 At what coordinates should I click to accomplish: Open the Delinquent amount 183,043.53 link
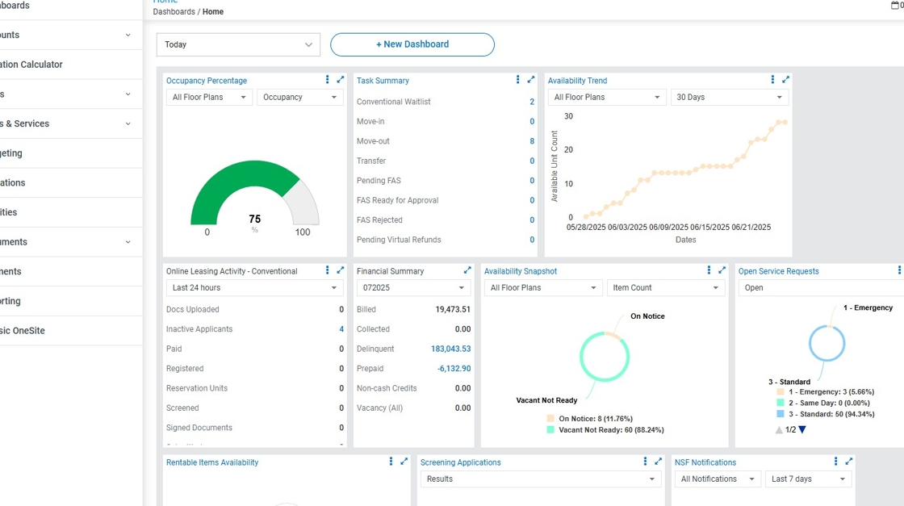(450, 349)
